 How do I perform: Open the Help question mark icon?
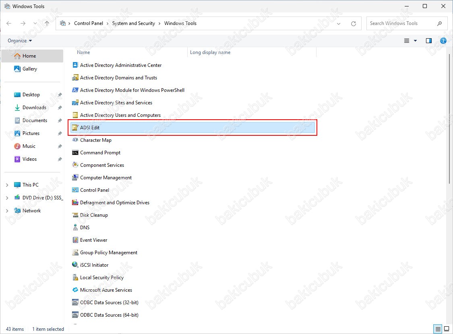[x=443, y=41]
